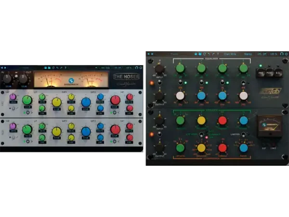This screenshot has width=289, height=217.
Task: Click the small dropdown arrow in The Hoser toolbar
Action: coord(96,68)
